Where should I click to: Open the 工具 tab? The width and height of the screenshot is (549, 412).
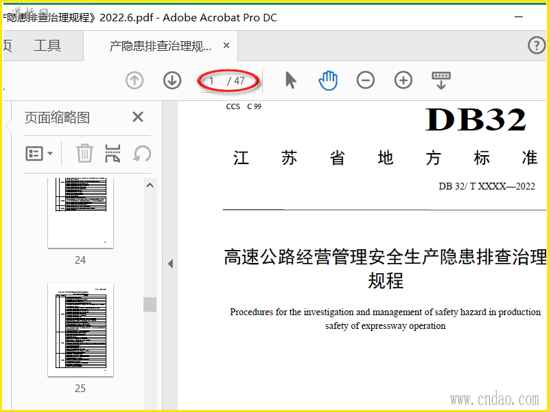pyautogui.click(x=47, y=45)
